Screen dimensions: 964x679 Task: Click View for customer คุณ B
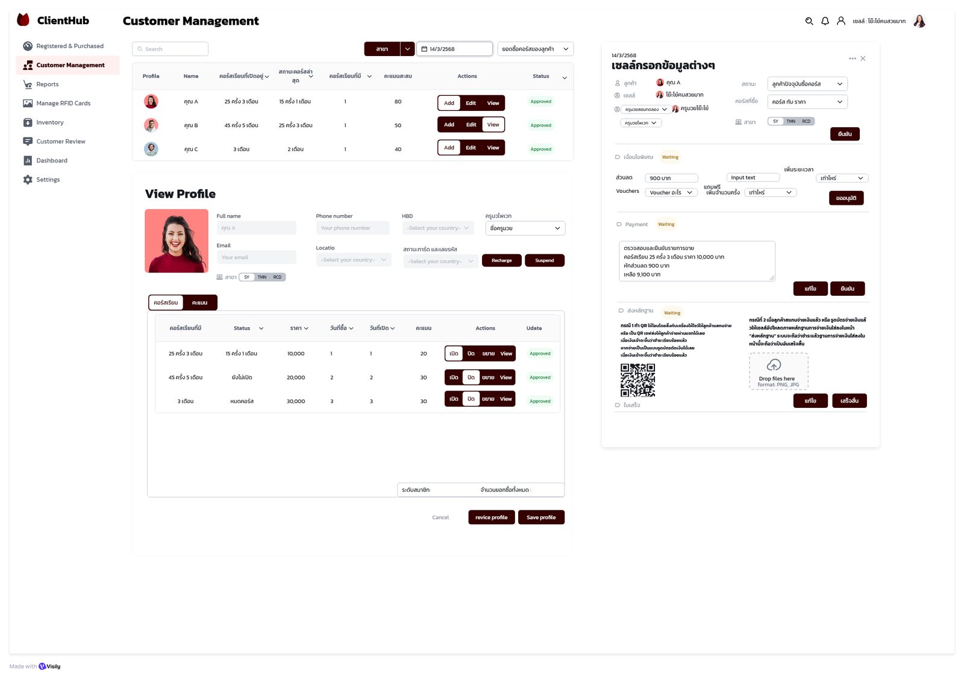(x=493, y=125)
